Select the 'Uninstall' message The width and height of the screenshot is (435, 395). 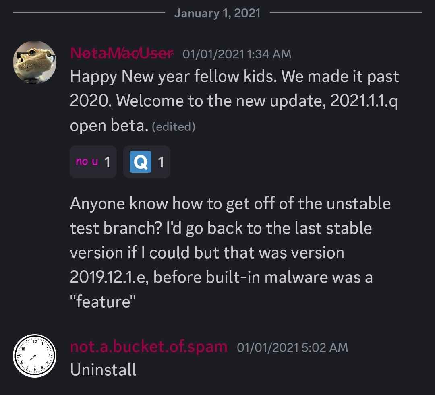coord(103,370)
